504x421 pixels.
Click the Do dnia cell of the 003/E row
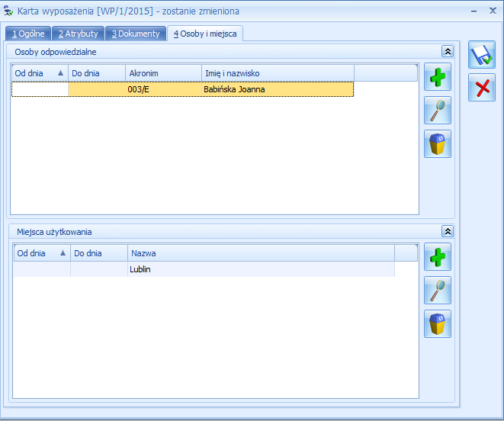(x=97, y=89)
